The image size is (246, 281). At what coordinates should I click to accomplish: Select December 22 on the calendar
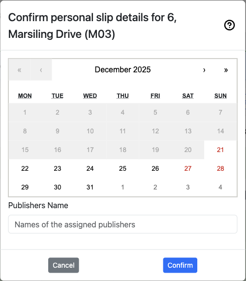tap(25, 168)
